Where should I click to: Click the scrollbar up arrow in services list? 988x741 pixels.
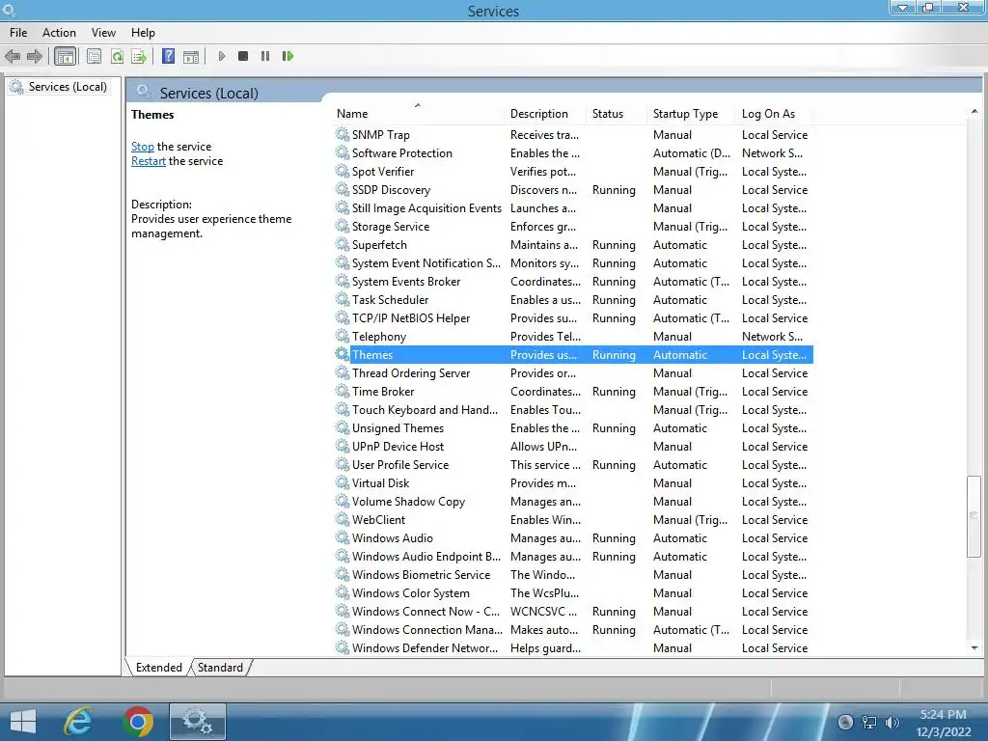(x=974, y=112)
